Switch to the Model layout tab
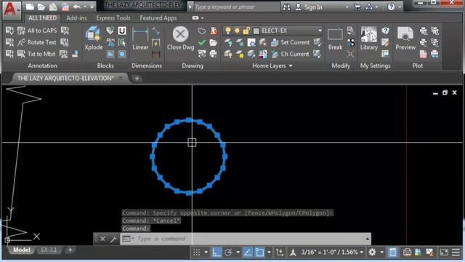Image resolution: width=465 pixels, height=262 pixels. pos(21,250)
